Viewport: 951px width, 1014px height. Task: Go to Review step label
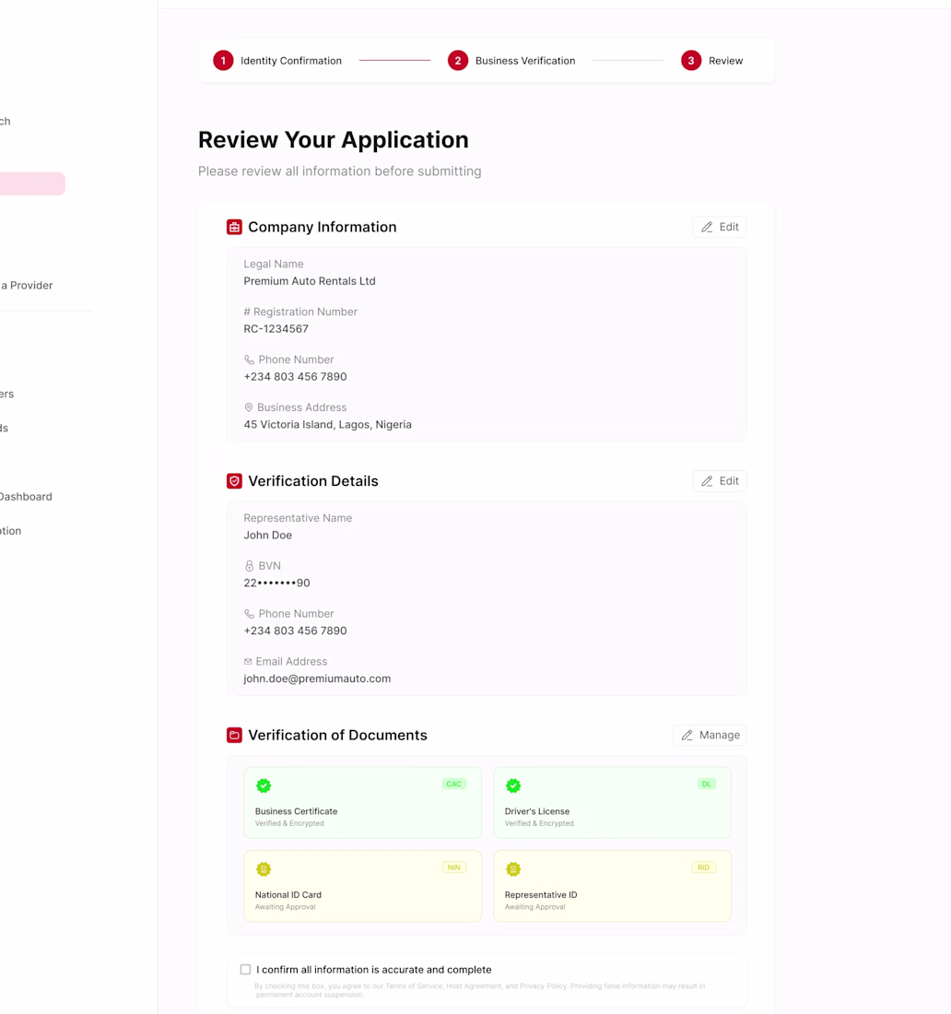click(725, 61)
